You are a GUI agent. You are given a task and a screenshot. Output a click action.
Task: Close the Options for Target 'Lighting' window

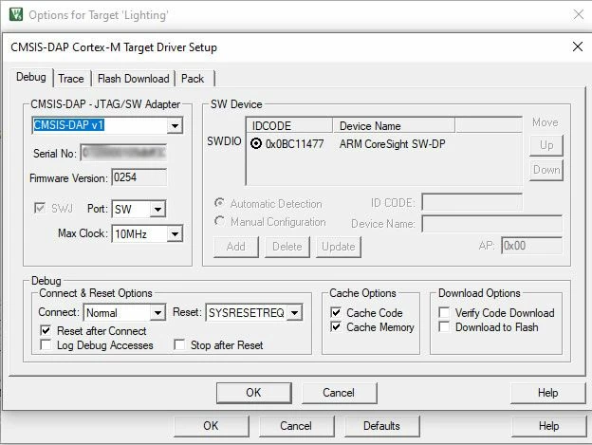(579, 15)
